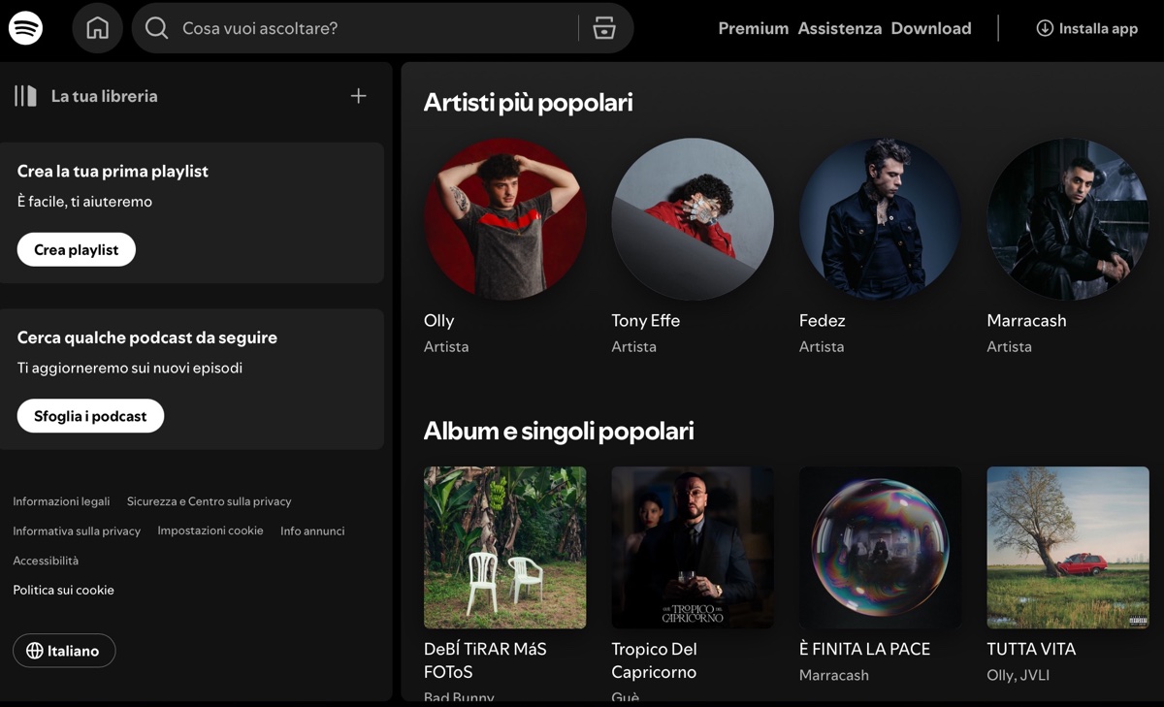The height and width of the screenshot is (707, 1164).
Task: Click the Crea playlist button
Action: (x=76, y=249)
